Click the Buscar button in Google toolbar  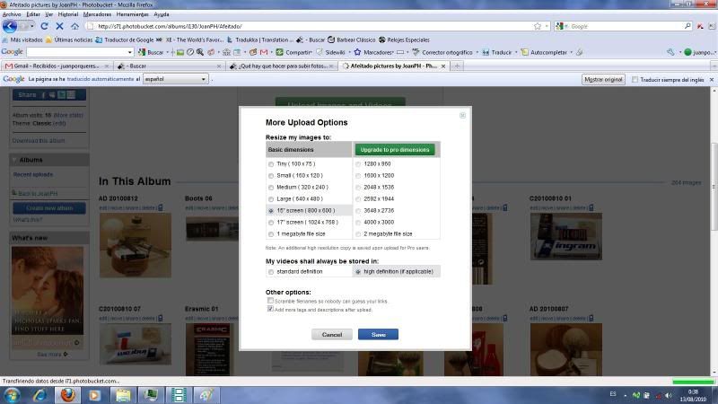pyautogui.click(x=151, y=52)
